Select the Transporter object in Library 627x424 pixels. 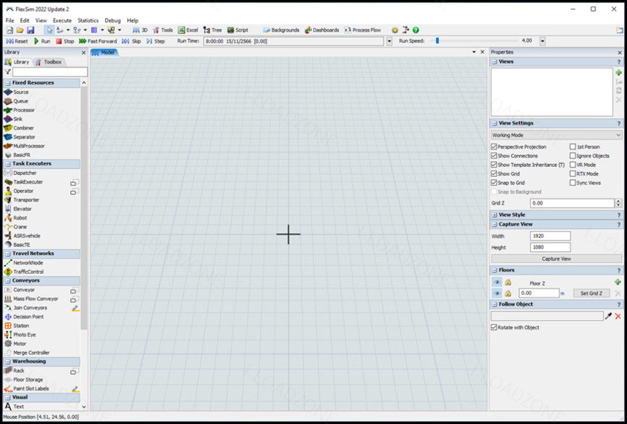[x=26, y=200]
